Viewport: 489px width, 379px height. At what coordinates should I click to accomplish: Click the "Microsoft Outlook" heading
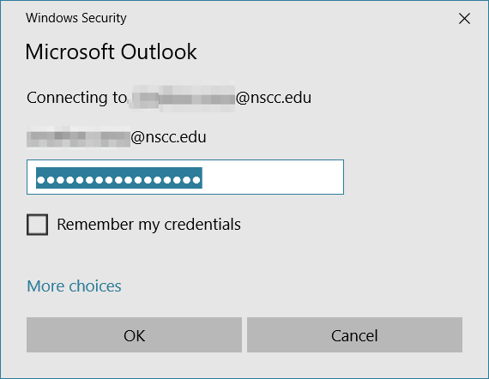click(x=111, y=51)
